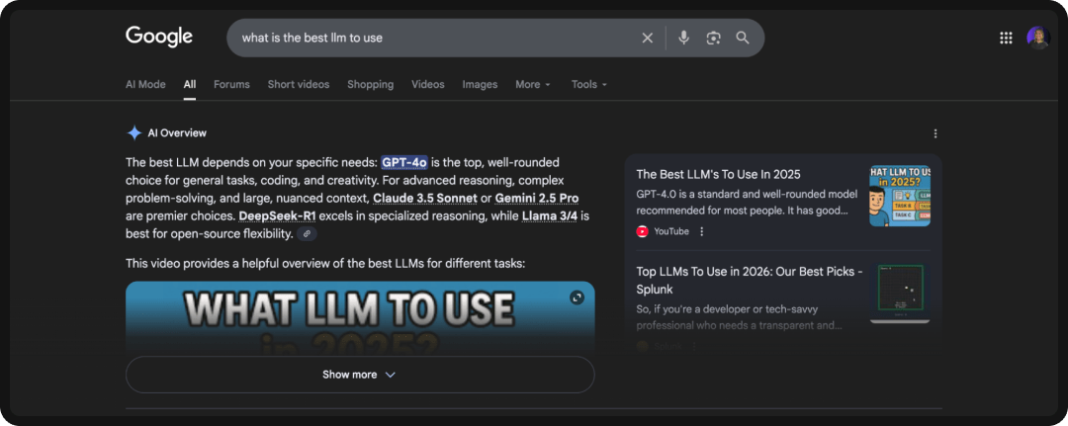This screenshot has width=1068, height=426.
Task: Open search by image camera icon
Action: click(x=713, y=39)
